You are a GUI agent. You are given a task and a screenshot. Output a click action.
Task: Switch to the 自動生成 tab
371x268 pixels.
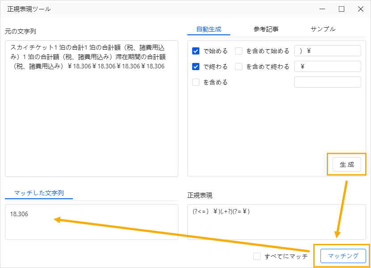point(209,29)
